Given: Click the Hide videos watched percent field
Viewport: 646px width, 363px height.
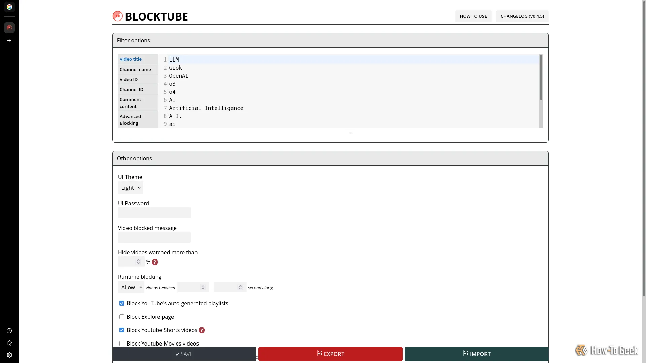Looking at the screenshot, I should [131, 262].
